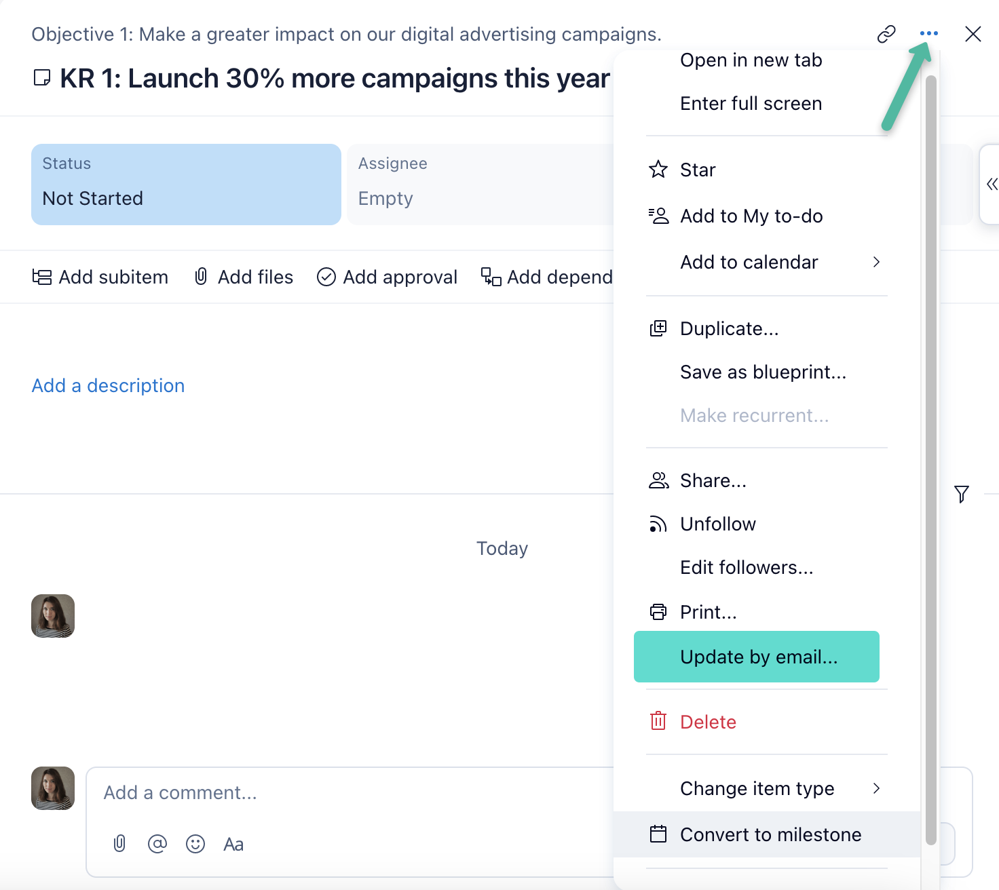This screenshot has width=999, height=890.
Task: Star this item from the menu
Action: pos(698,170)
